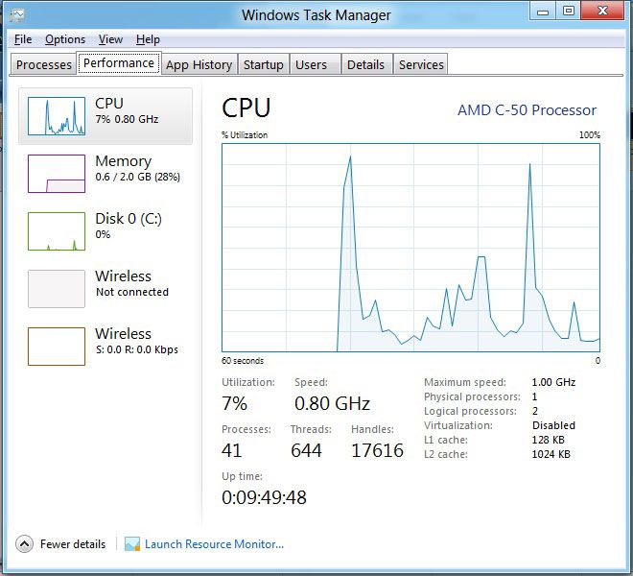Screen dimensions: 633x576
Task: Collapse view with Fewer details arrow
Action: tap(25, 544)
